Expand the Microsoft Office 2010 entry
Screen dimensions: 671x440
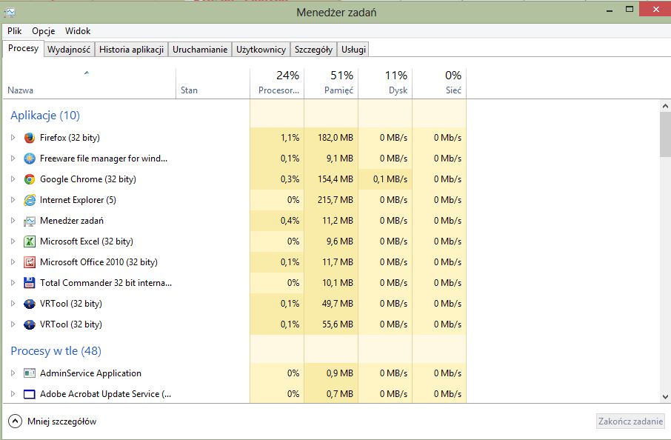[x=13, y=262]
